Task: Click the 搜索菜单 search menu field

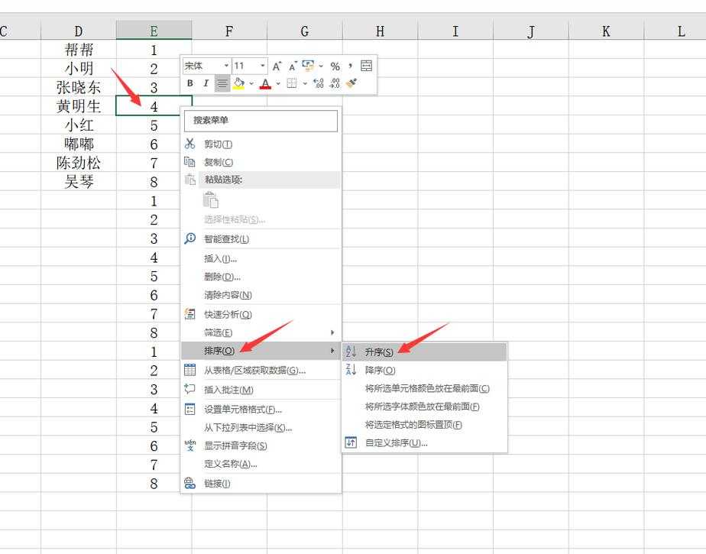Action: pos(260,121)
